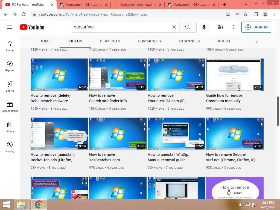The width and height of the screenshot is (280, 210).
Task: Click the browser address bar URL
Action: [x=93, y=14]
